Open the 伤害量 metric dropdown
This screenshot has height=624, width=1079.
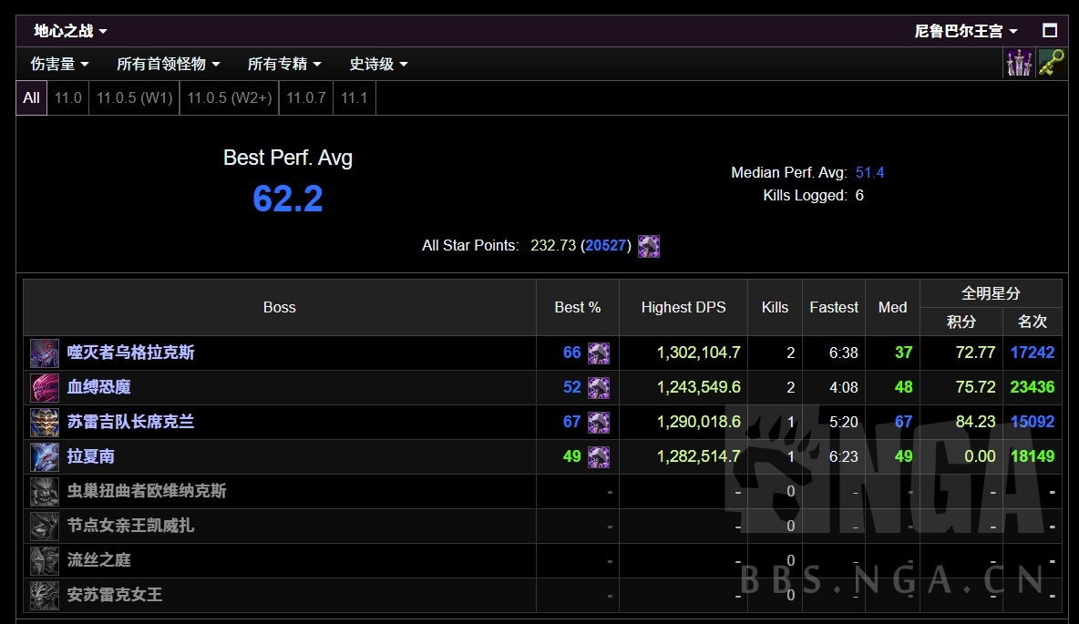click(59, 64)
